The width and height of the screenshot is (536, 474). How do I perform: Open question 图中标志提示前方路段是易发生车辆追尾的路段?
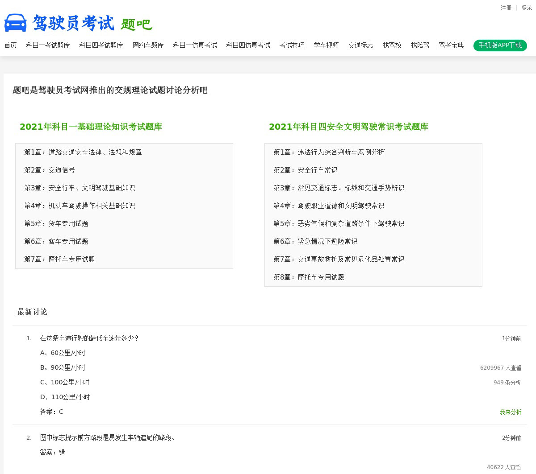coord(108,438)
